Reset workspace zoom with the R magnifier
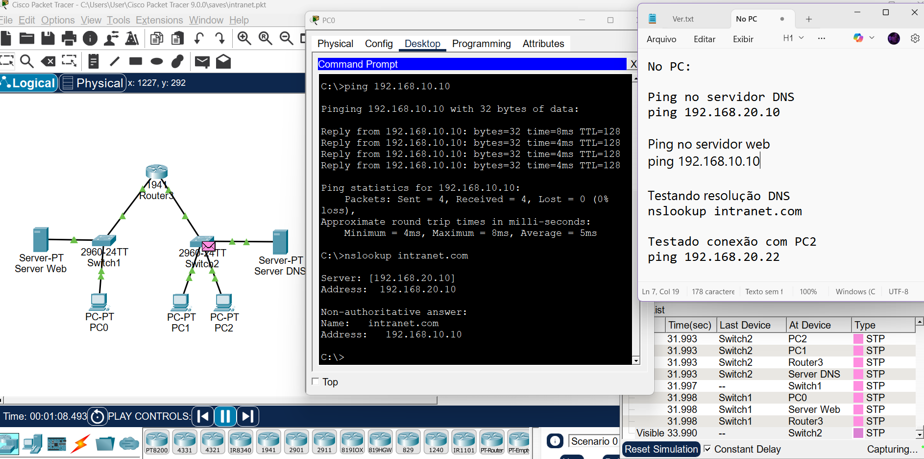Image resolution: width=924 pixels, height=459 pixels. pos(265,38)
